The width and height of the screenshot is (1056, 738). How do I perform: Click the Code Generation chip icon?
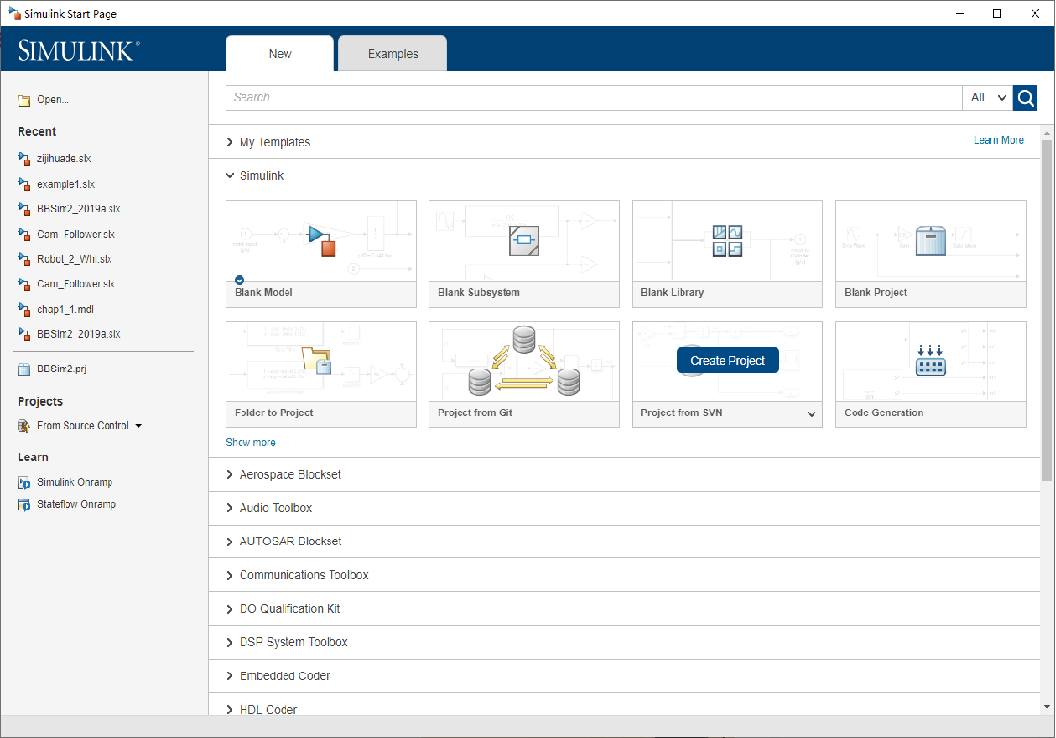931,361
